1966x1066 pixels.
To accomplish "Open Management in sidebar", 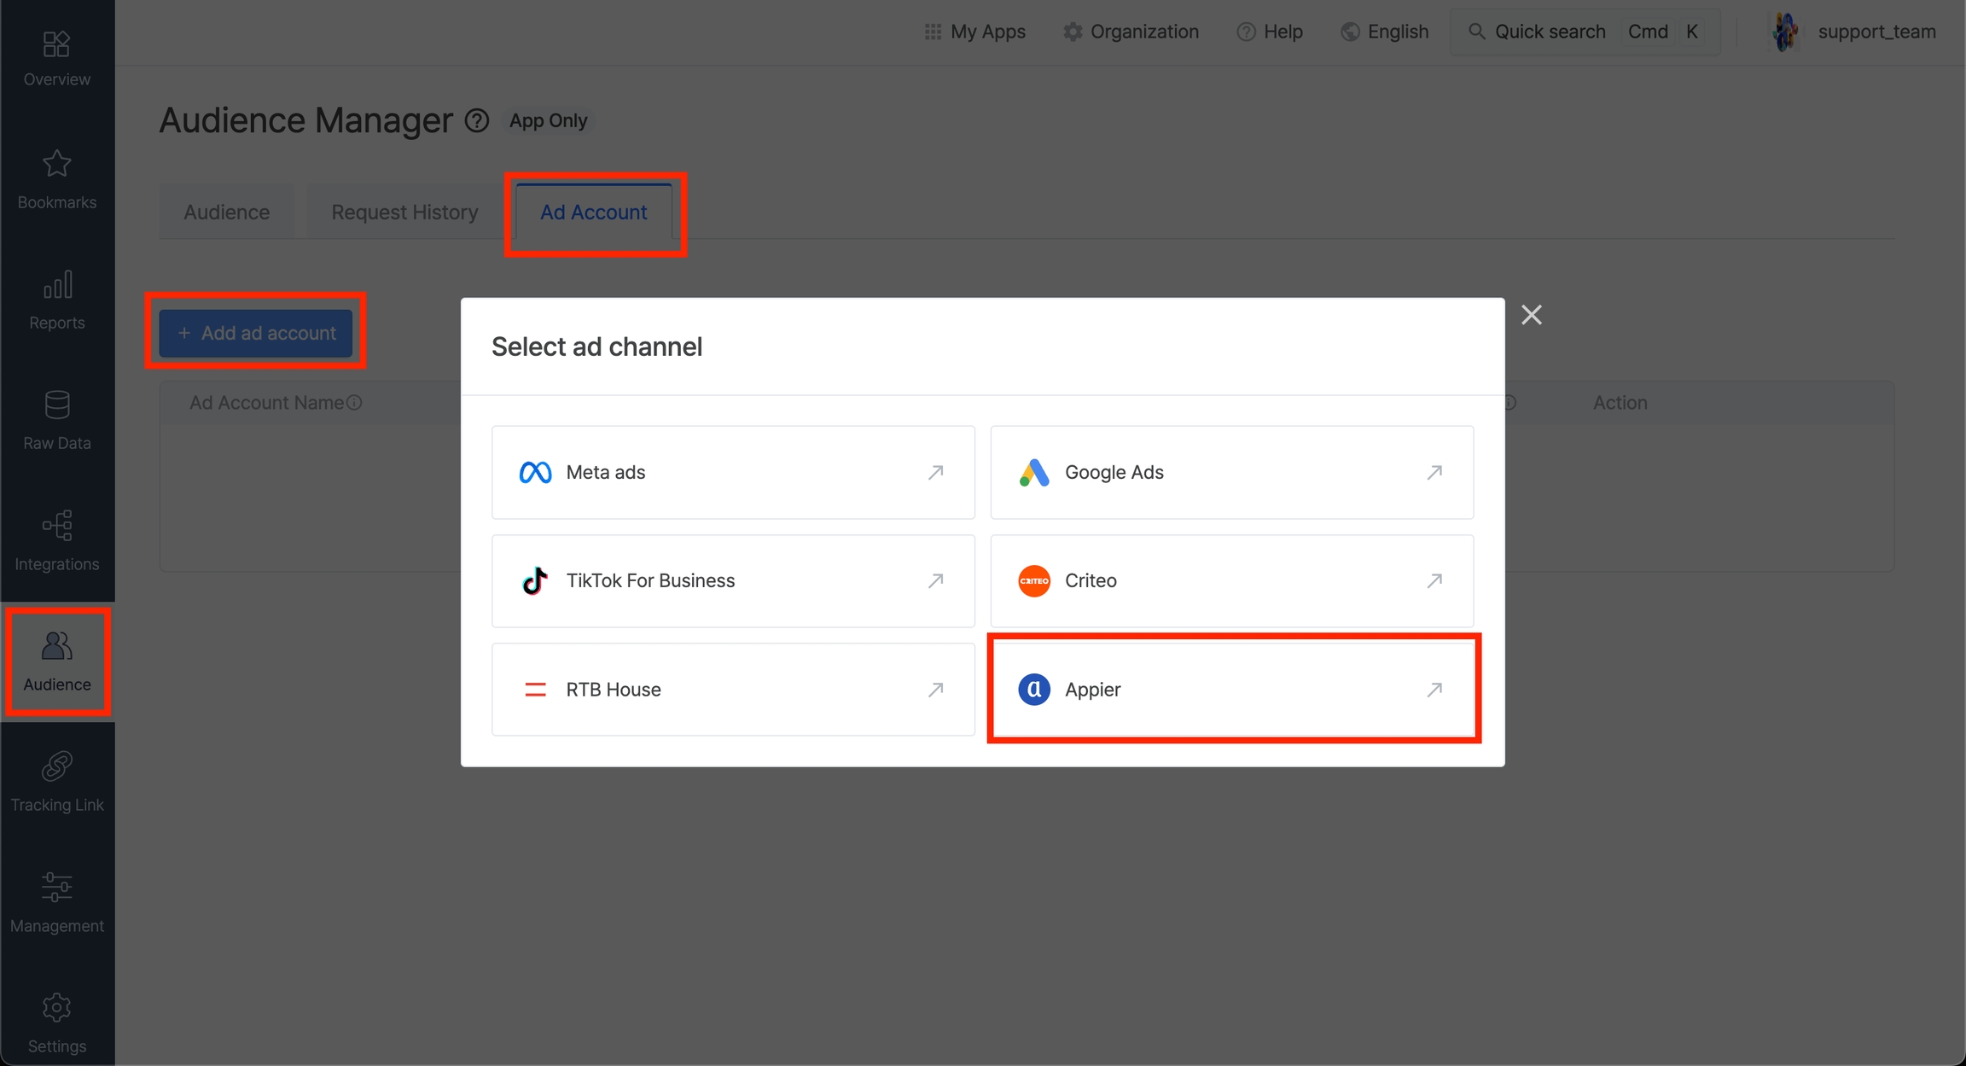I will [56, 902].
